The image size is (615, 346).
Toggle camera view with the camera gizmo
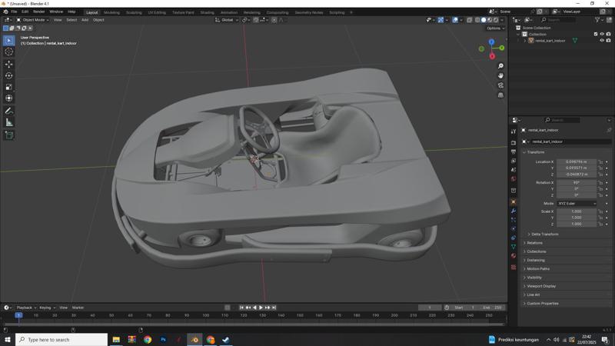pos(500,85)
